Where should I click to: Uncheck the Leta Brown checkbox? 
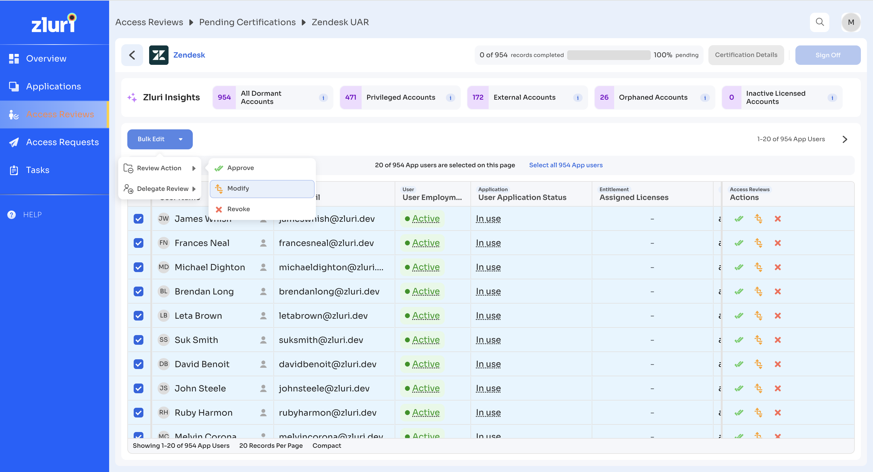click(x=138, y=316)
